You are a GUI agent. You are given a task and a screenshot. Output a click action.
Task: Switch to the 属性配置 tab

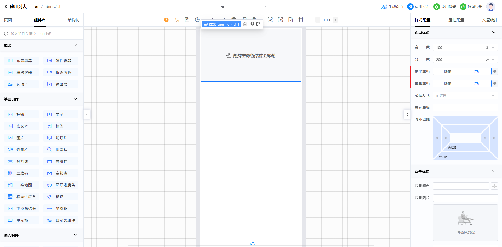tap(456, 20)
